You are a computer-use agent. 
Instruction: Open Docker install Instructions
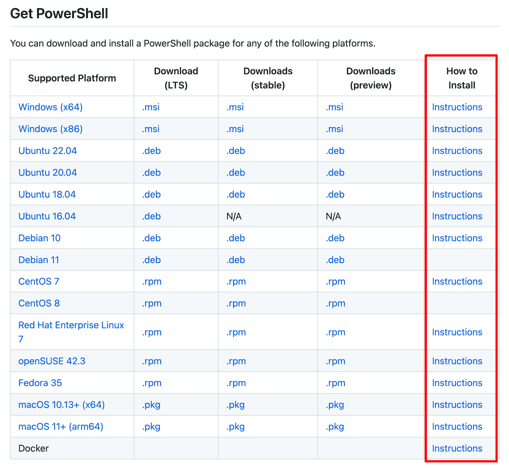click(457, 448)
